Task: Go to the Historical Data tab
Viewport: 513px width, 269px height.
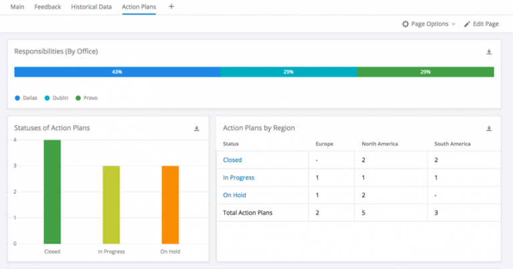Action: tap(92, 7)
